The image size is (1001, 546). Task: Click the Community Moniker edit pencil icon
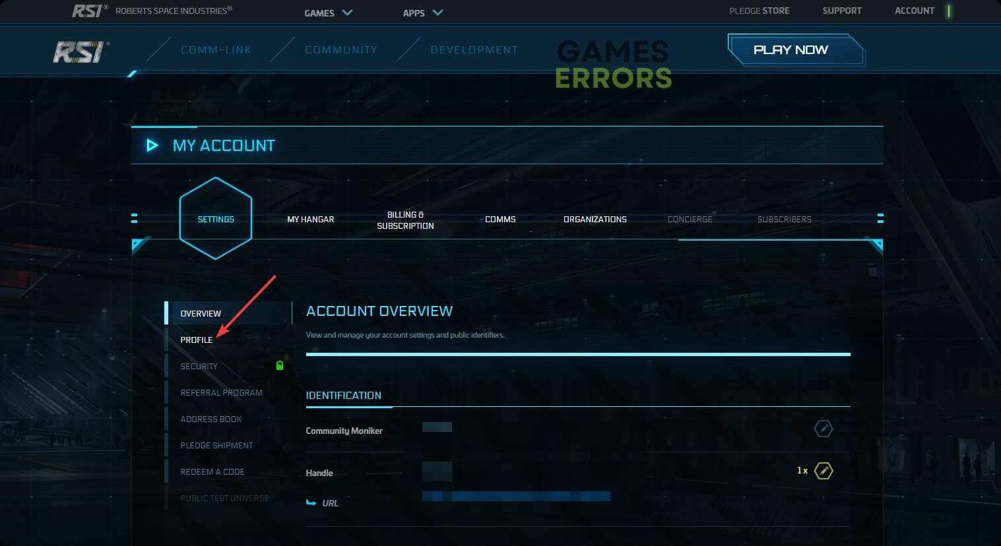(823, 429)
